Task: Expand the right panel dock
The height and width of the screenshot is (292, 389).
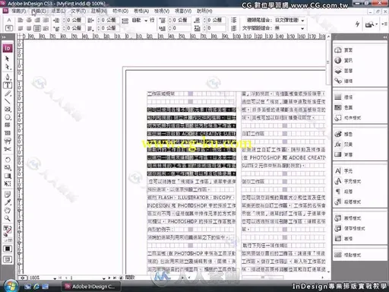Action: pyautogui.click(x=385, y=37)
